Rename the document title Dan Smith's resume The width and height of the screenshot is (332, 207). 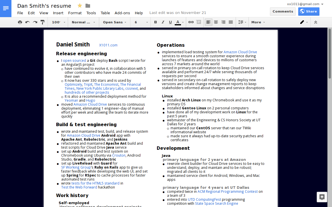[x=44, y=6]
